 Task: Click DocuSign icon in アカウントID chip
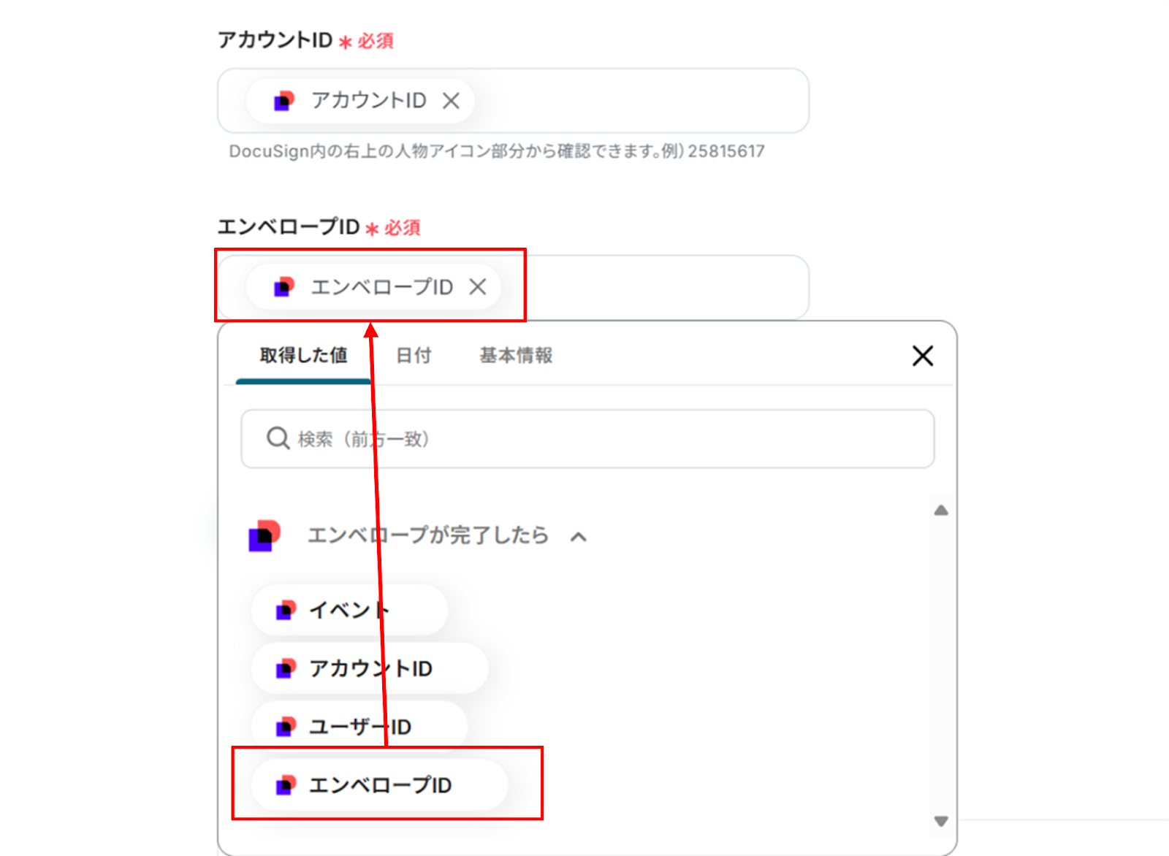[x=283, y=101]
